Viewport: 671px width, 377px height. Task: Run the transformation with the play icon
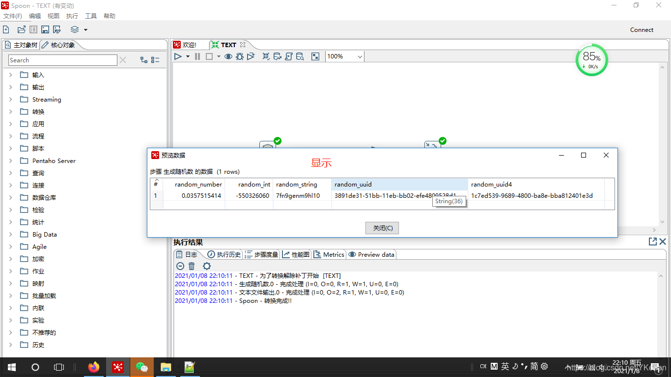(178, 56)
